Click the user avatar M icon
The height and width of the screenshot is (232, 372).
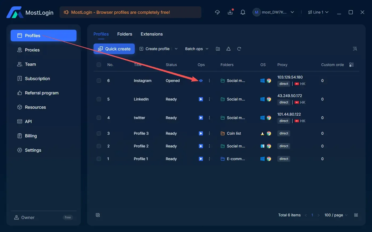click(256, 12)
